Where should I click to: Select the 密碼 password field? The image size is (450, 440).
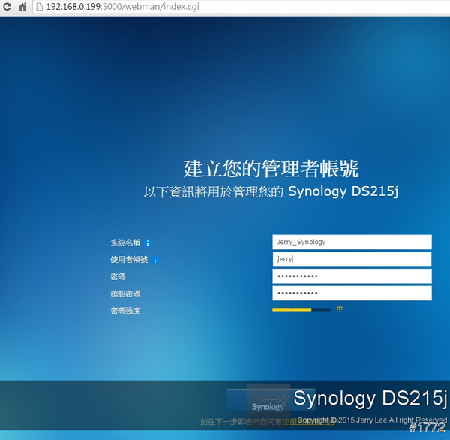352,276
